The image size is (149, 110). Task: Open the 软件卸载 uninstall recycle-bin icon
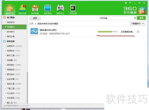click(x=35, y=9)
